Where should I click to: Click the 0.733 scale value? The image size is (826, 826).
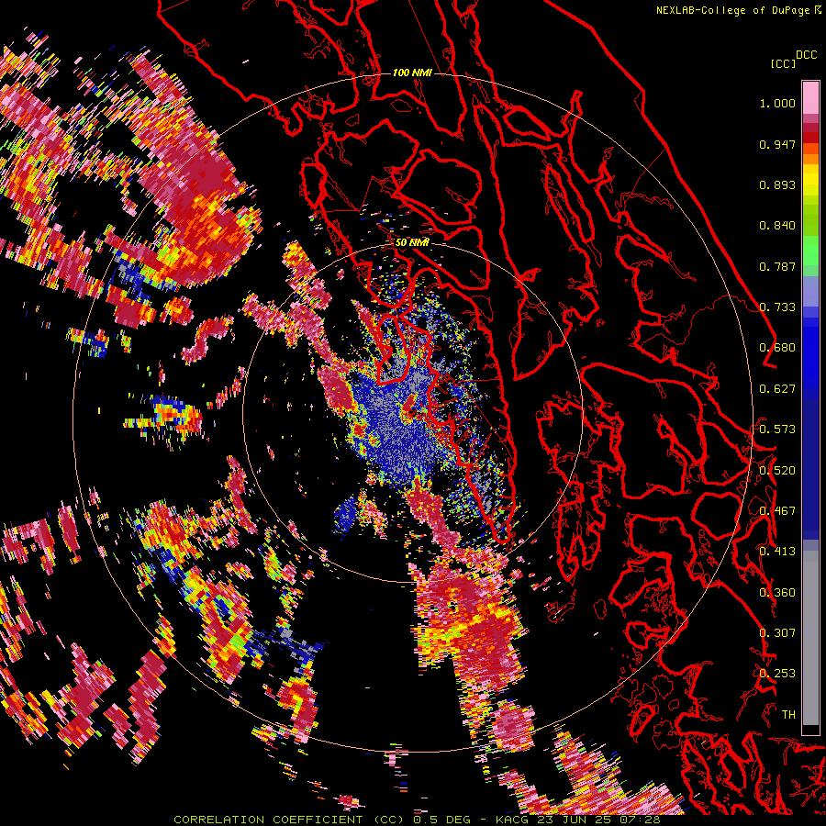(777, 307)
